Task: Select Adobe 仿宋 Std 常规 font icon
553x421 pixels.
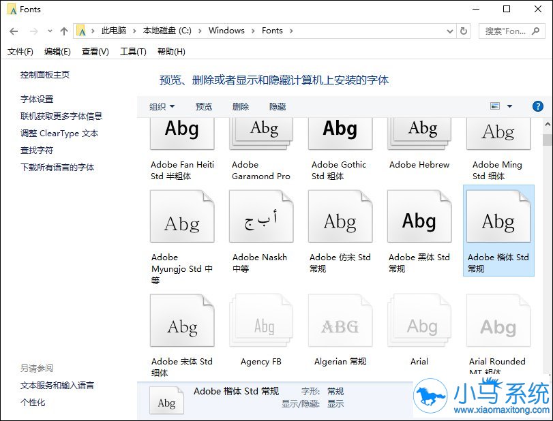Action: coord(340,217)
